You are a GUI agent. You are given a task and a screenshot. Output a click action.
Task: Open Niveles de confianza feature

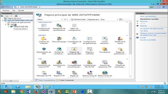59,51
